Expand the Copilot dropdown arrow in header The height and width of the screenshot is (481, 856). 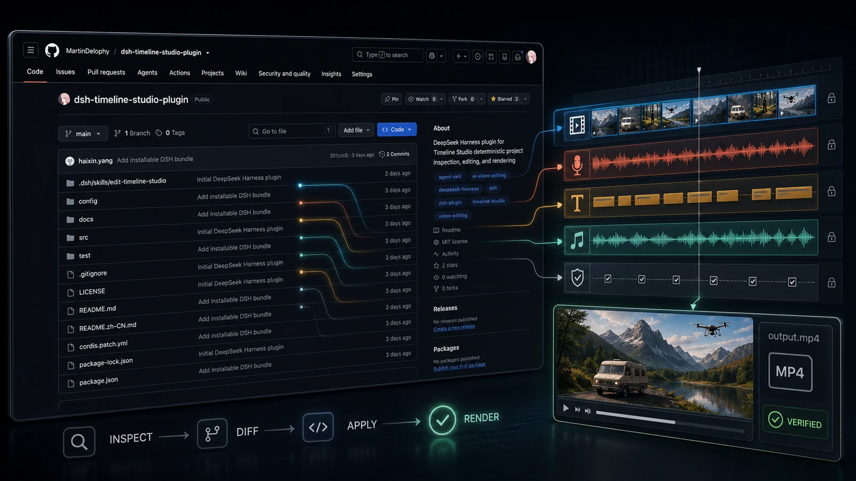pos(441,56)
